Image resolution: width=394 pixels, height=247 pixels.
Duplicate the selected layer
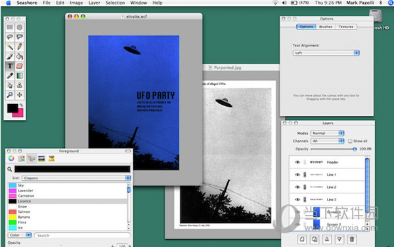tap(315, 239)
